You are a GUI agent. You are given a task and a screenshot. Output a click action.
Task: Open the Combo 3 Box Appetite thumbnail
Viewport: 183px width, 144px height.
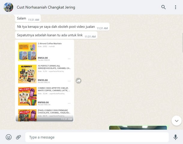pyautogui.click(x=27, y=96)
